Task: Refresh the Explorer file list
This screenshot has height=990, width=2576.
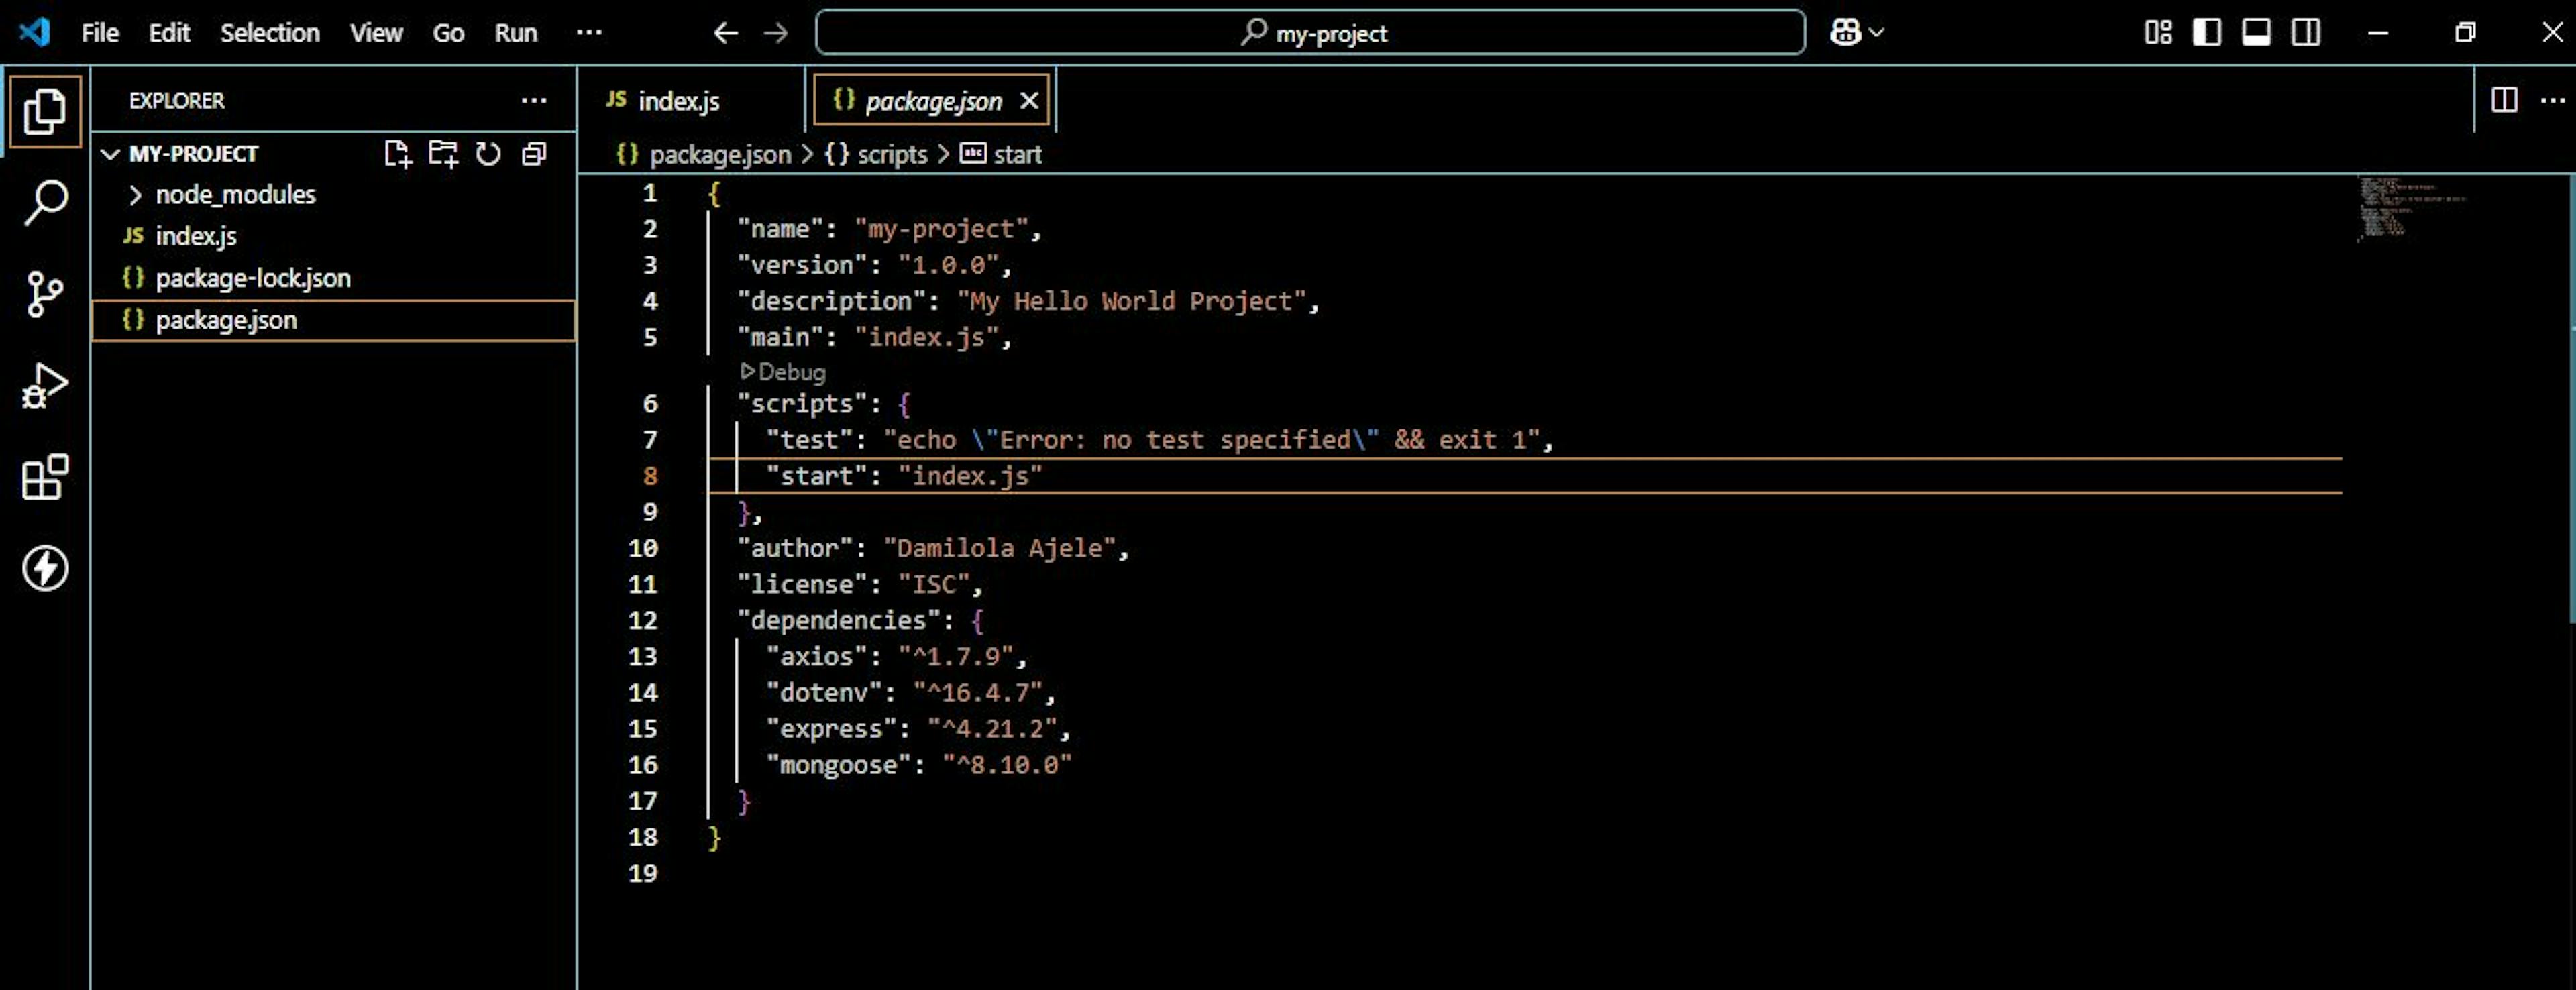Action: click(488, 154)
